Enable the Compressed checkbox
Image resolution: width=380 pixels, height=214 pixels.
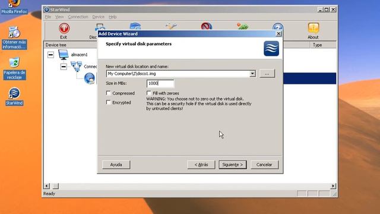click(108, 93)
